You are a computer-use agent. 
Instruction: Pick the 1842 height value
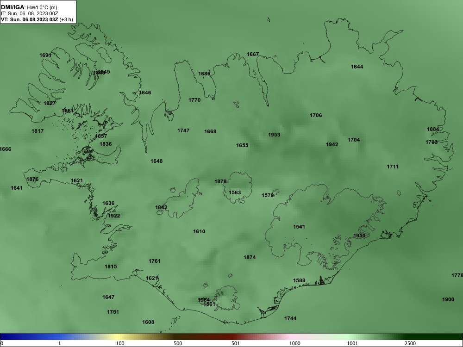pos(161,207)
